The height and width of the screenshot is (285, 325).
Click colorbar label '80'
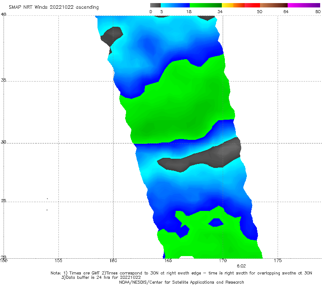[318, 11]
